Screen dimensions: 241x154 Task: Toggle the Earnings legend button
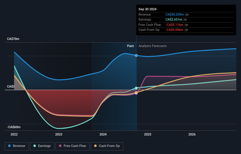tap(42, 146)
